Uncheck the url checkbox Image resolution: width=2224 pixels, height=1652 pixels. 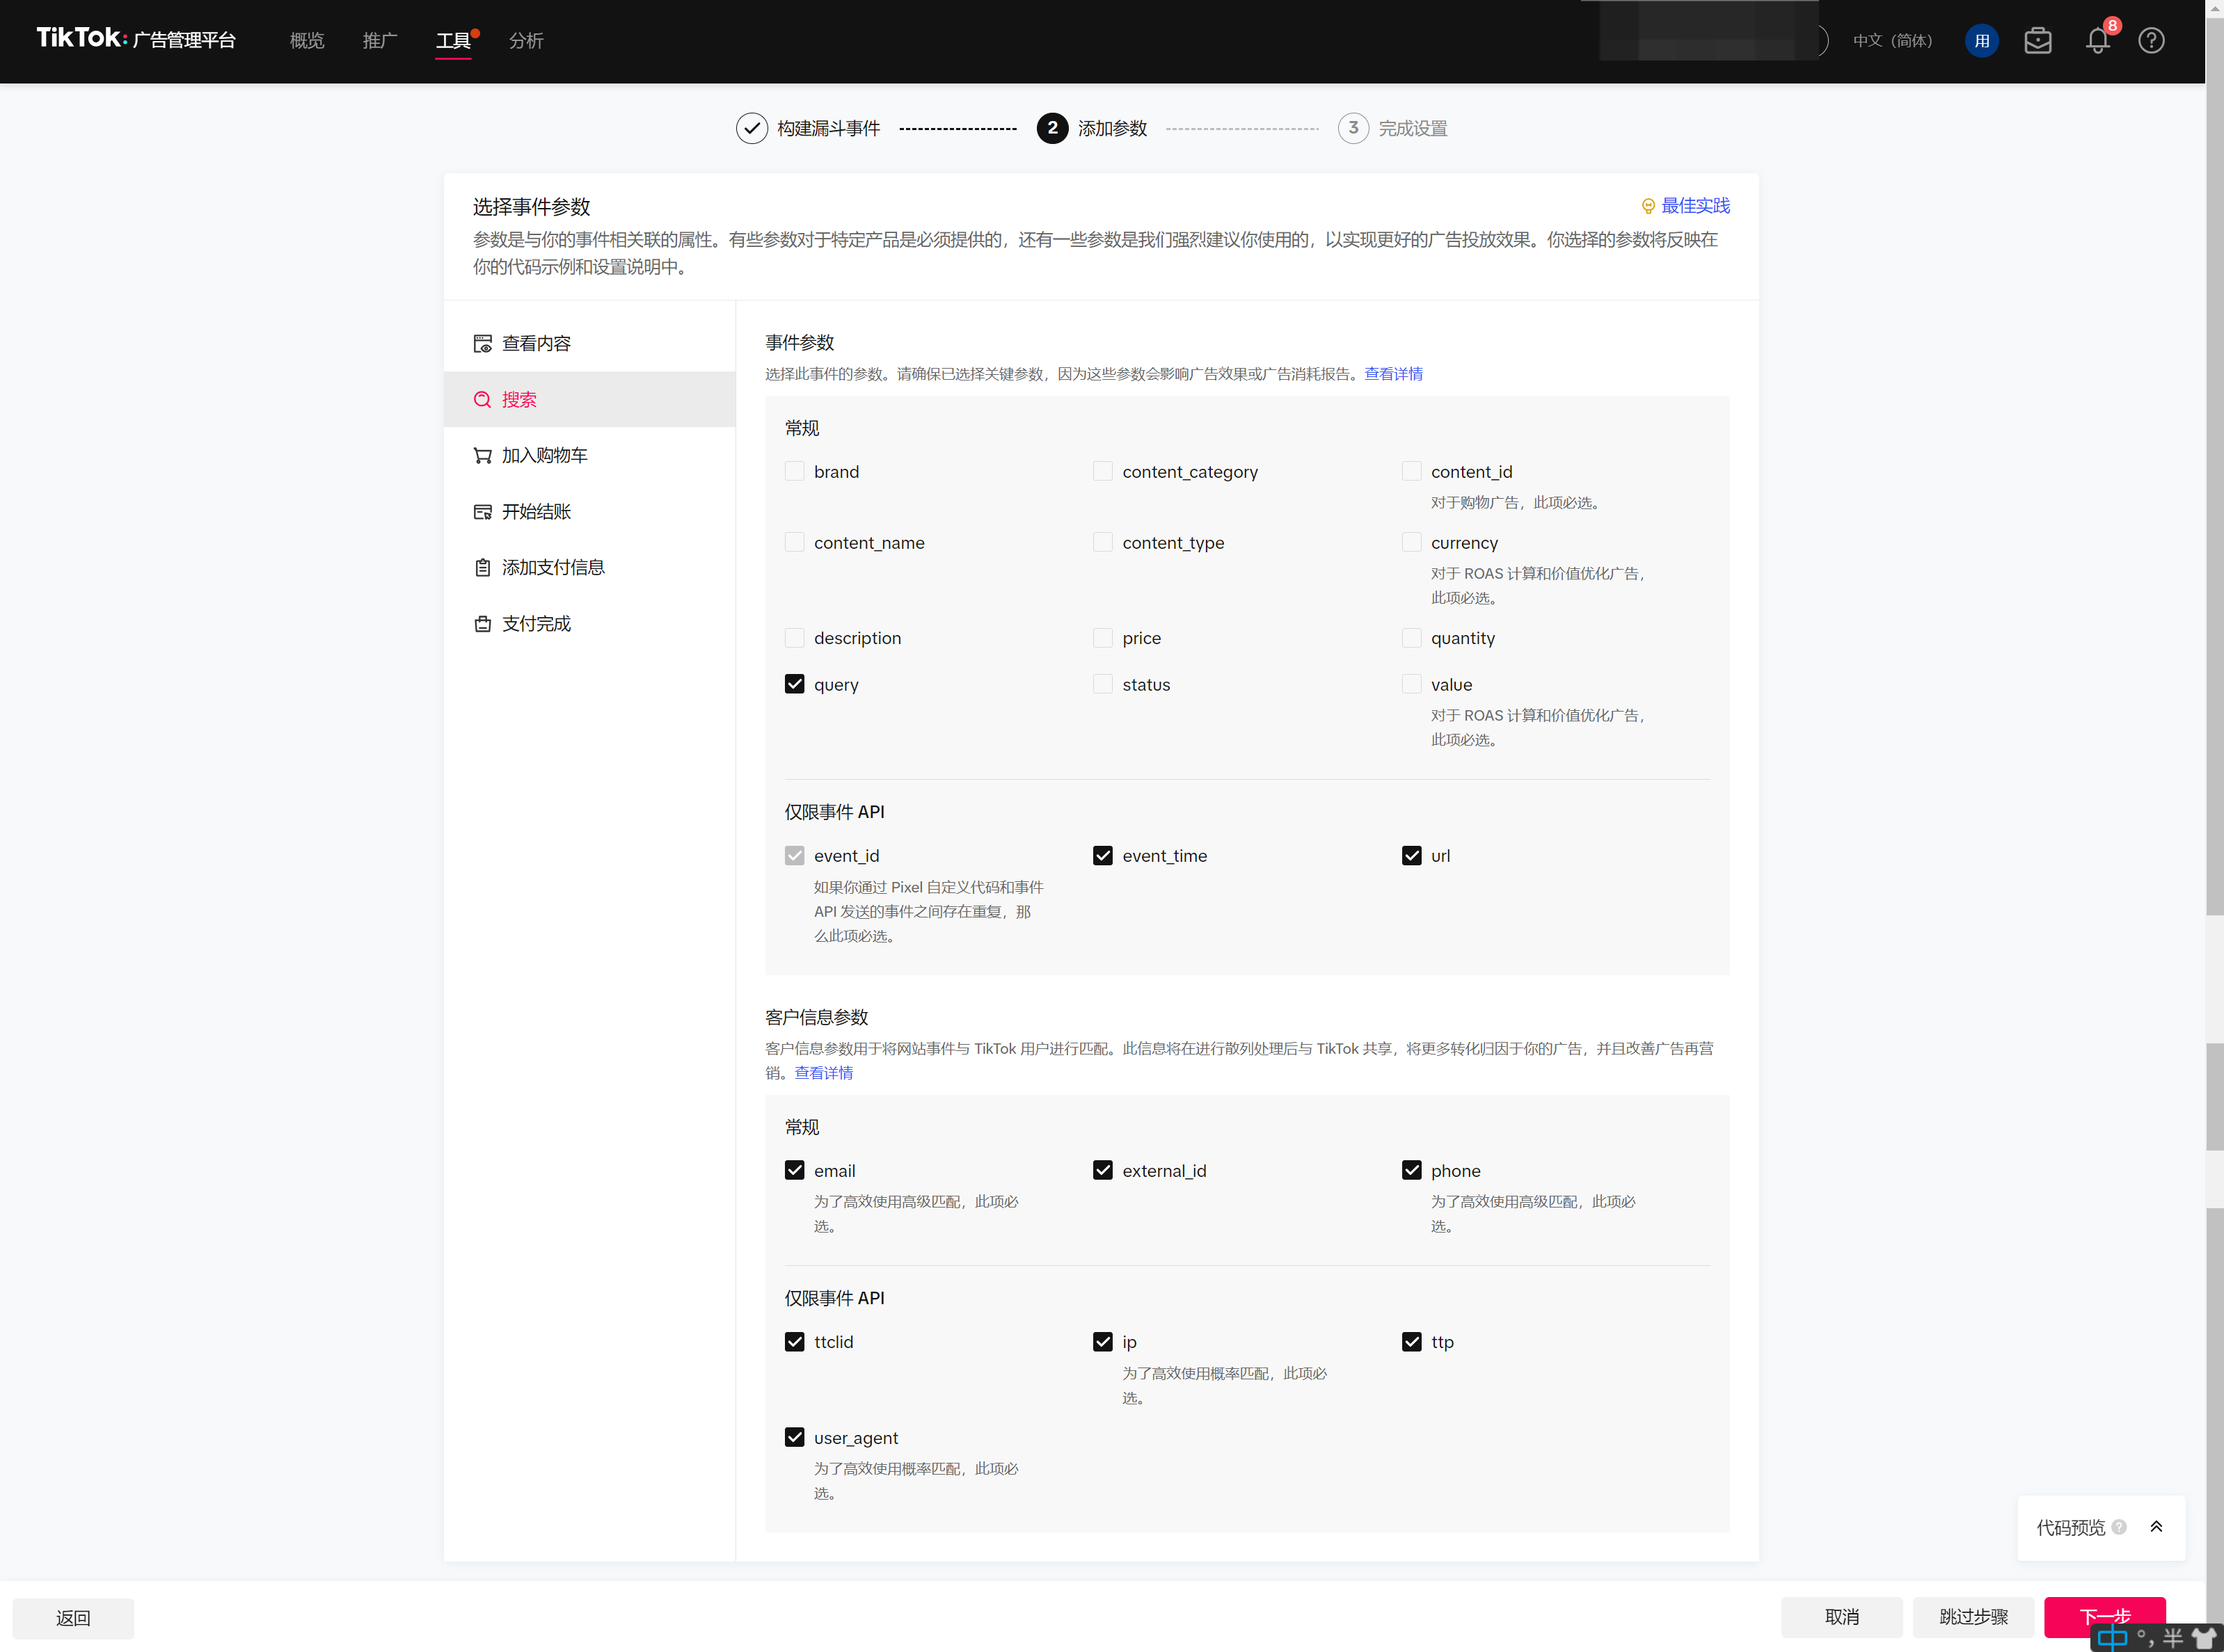coord(1412,856)
